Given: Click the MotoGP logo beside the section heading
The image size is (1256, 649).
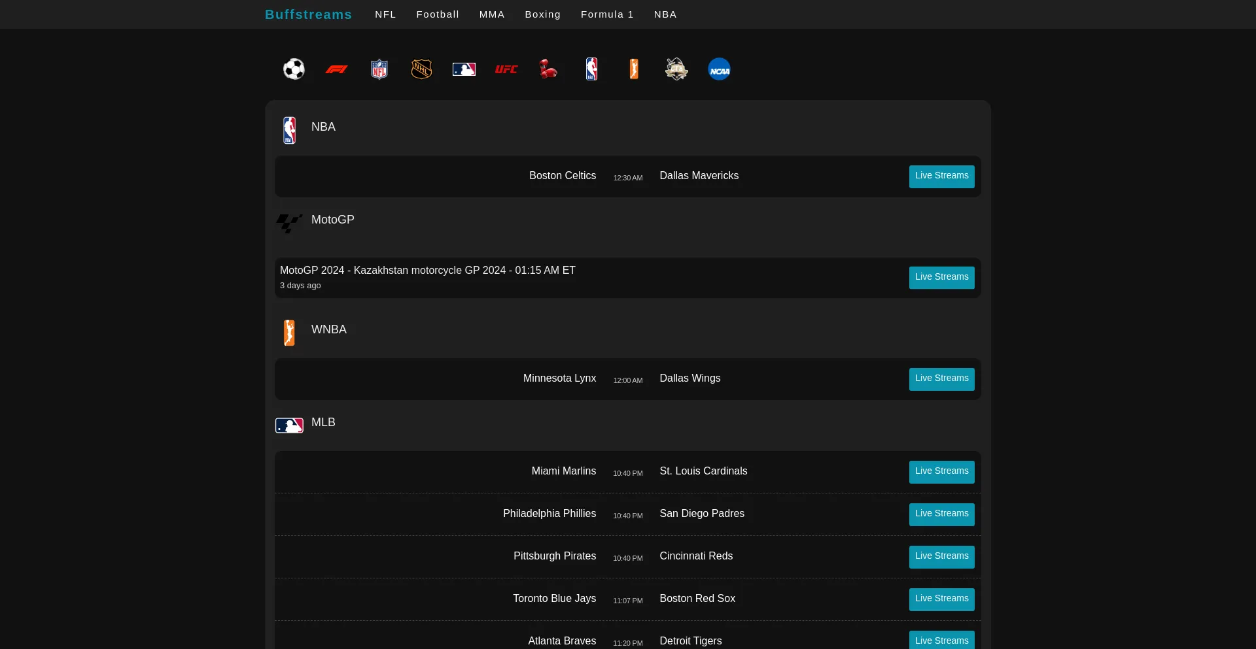Looking at the screenshot, I should coord(289,223).
